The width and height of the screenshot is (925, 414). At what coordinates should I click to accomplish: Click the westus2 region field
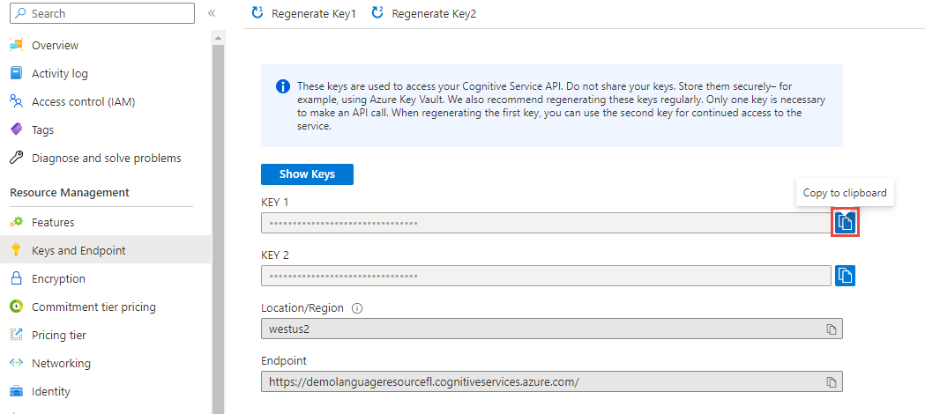click(x=552, y=329)
